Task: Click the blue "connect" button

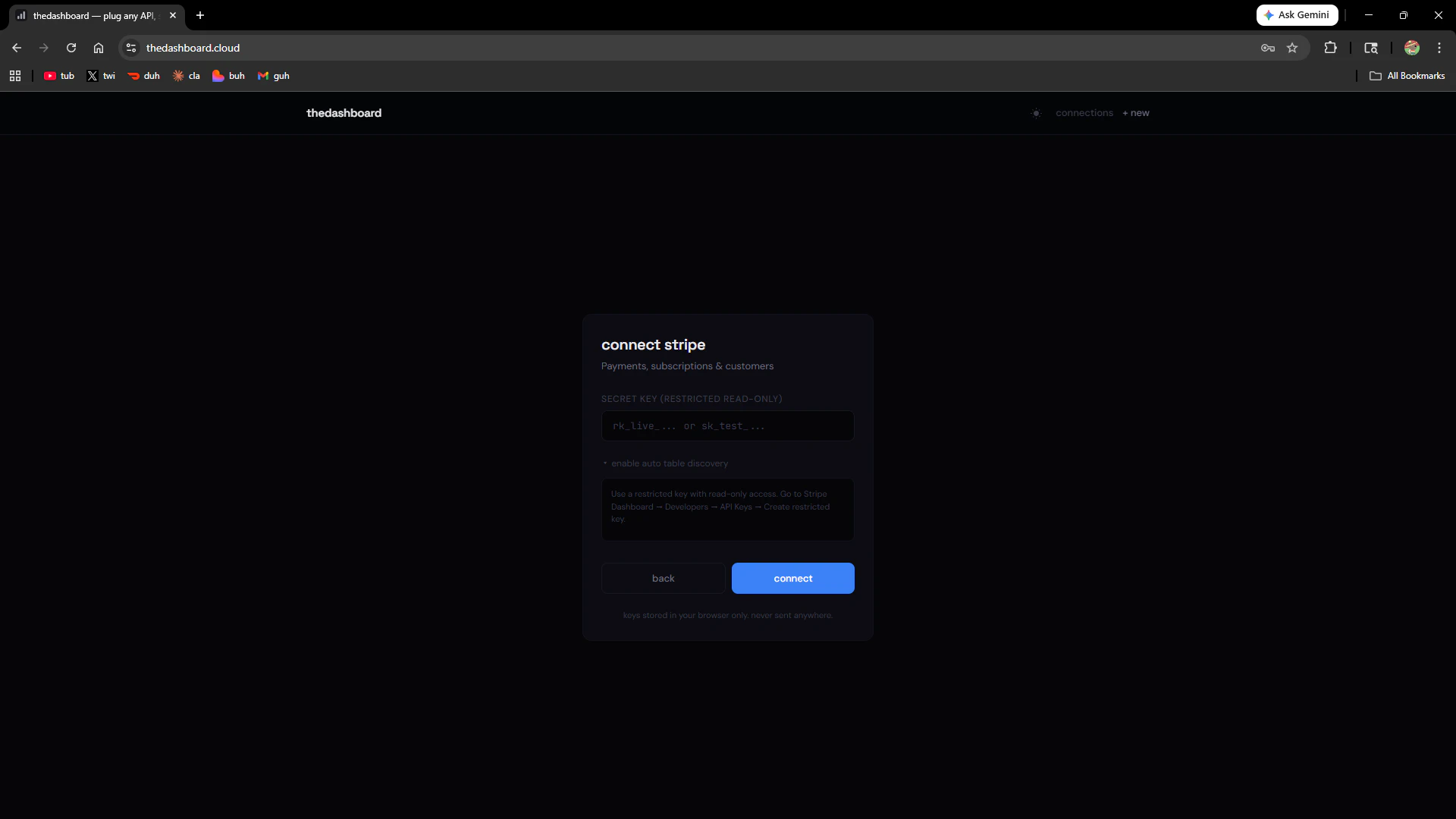Action: pyautogui.click(x=792, y=578)
